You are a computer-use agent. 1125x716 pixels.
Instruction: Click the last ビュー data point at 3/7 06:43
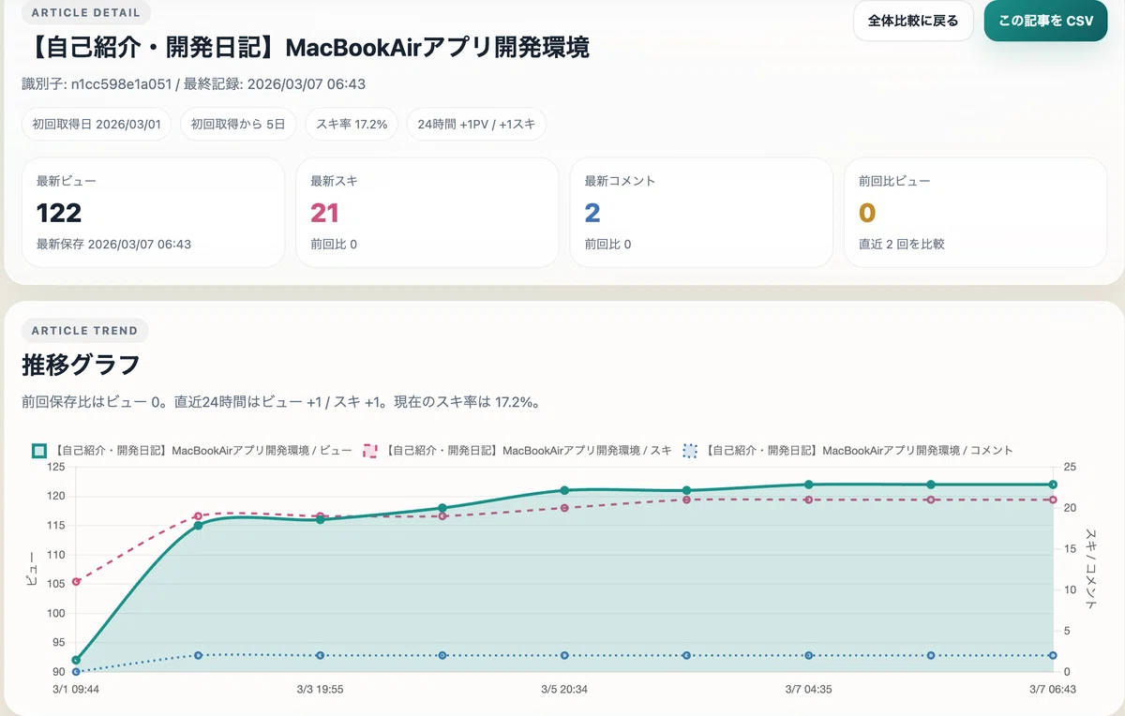coord(1053,485)
